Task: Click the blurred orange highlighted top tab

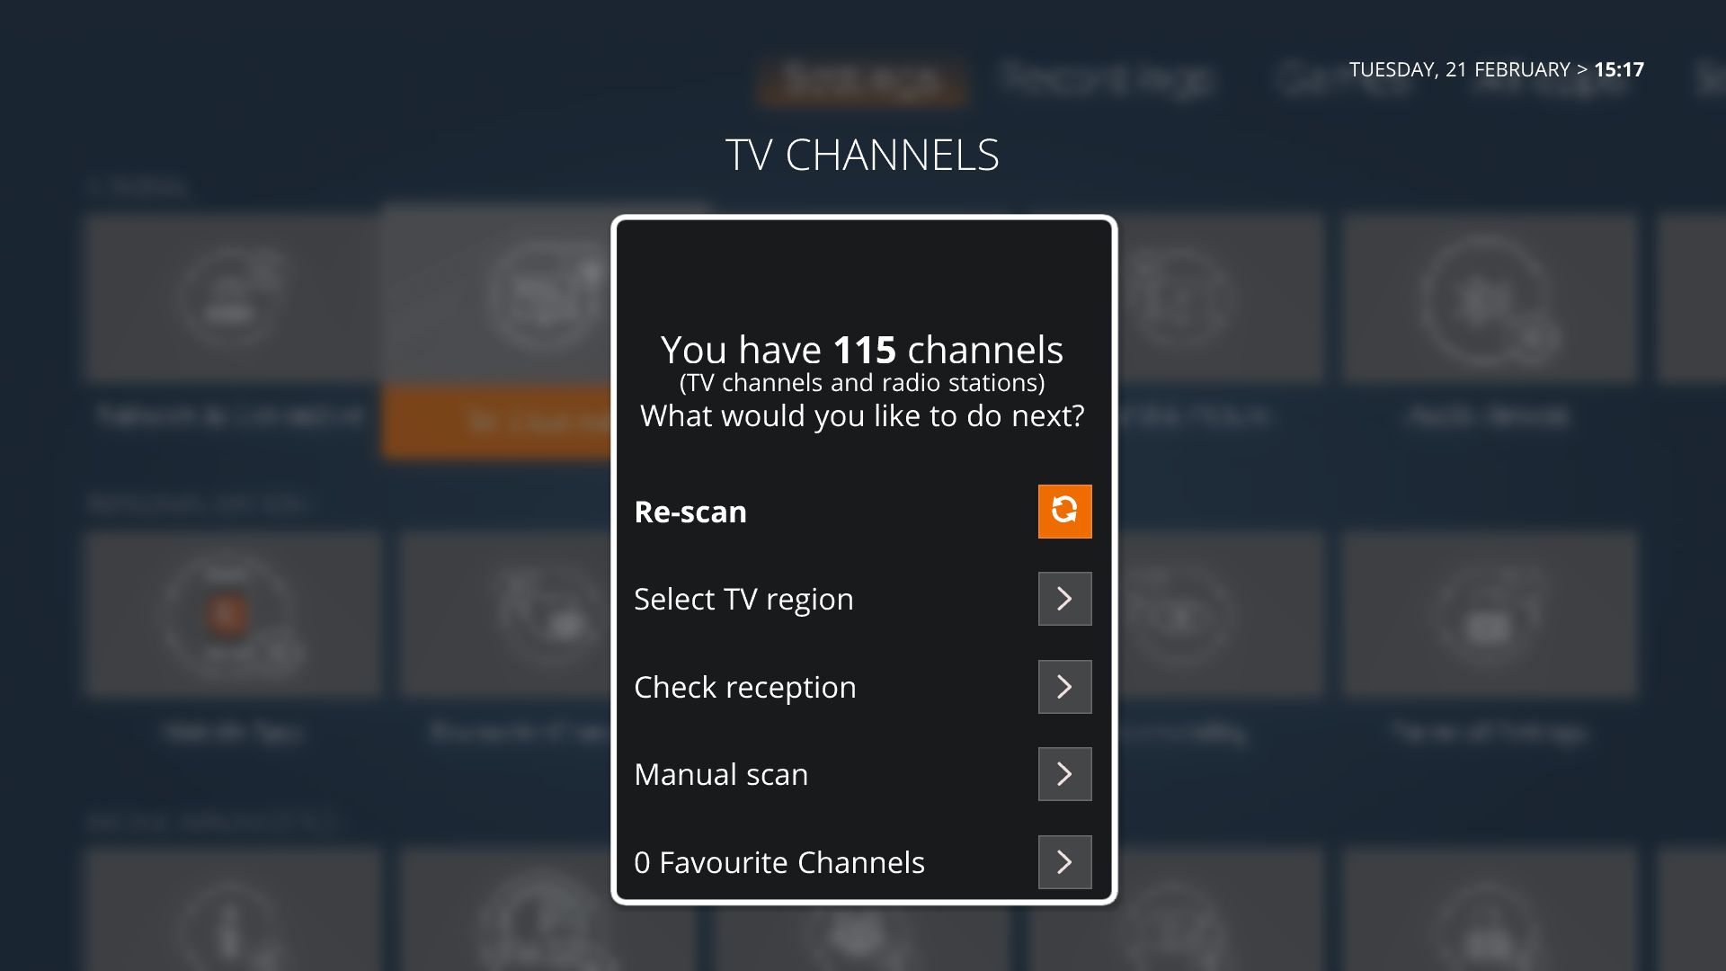Action: 862,82
